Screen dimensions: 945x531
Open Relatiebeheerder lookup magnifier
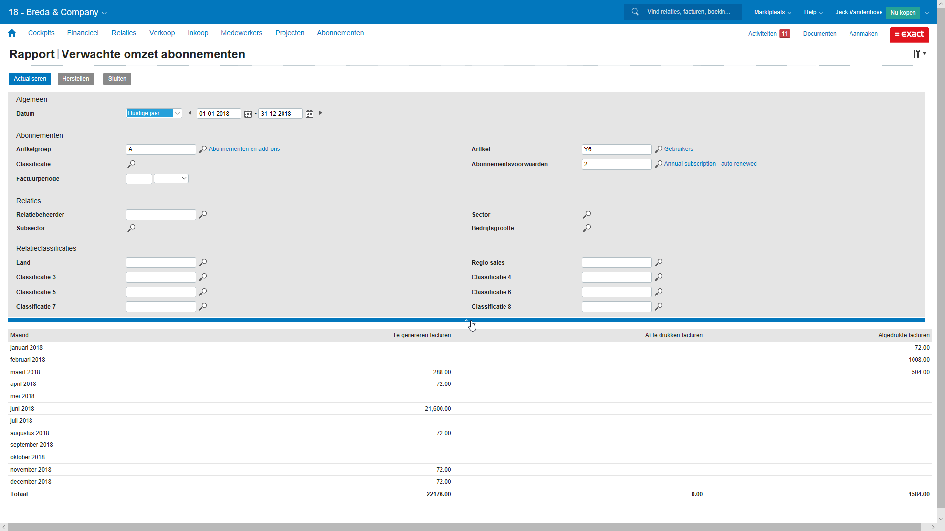(x=203, y=215)
